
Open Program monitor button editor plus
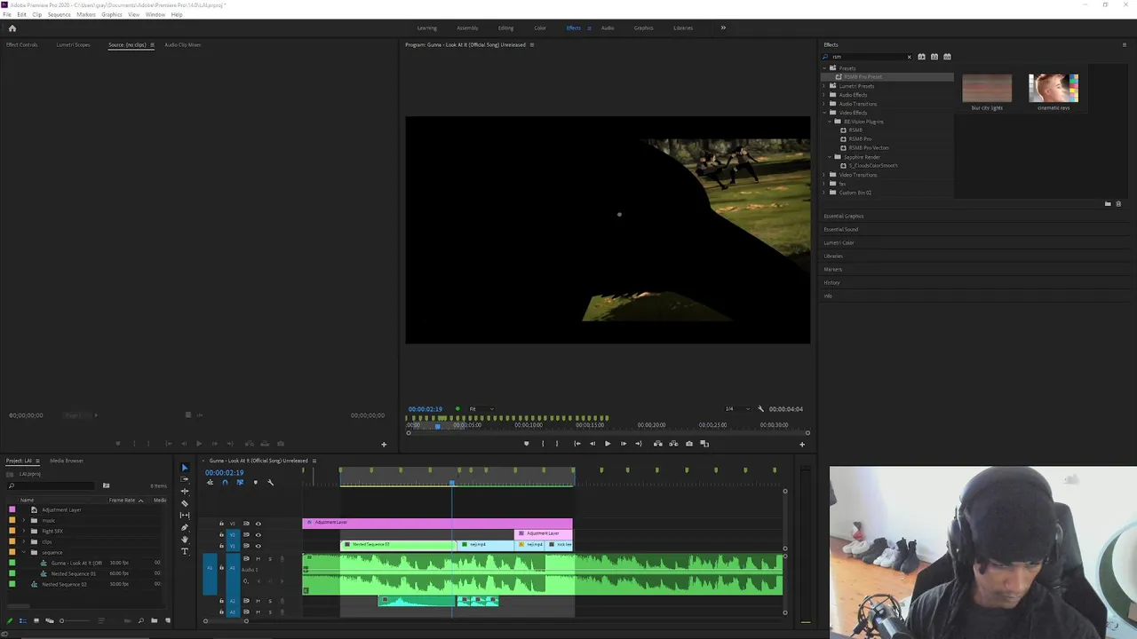coord(802,445)
